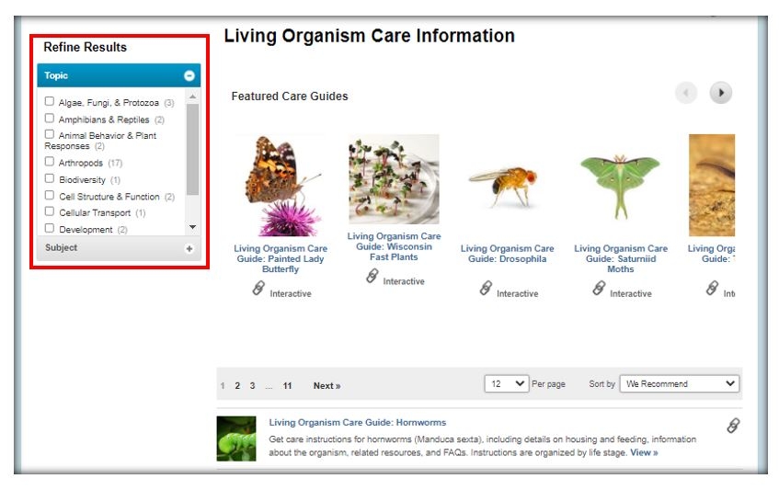
Task: Click the topic list scrollbar down arrow
Action: [x=193, y=227]
